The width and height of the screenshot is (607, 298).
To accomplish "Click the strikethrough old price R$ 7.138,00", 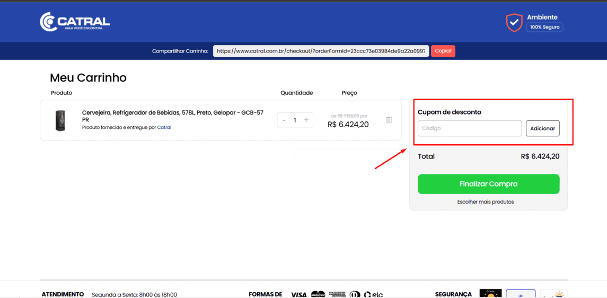I will point(348,116).
